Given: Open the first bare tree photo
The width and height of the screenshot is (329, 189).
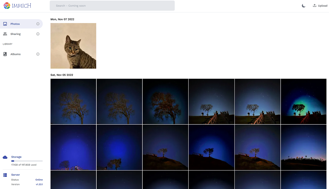Looking at the screenshot, I should pos(73,101).
